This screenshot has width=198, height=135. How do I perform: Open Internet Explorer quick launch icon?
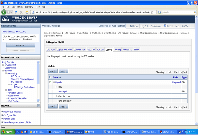(18, 132)
